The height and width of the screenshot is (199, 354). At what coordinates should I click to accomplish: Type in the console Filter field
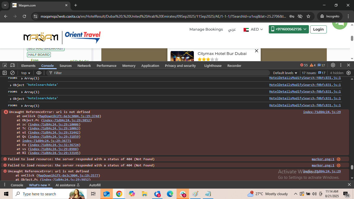coord(155,73)
